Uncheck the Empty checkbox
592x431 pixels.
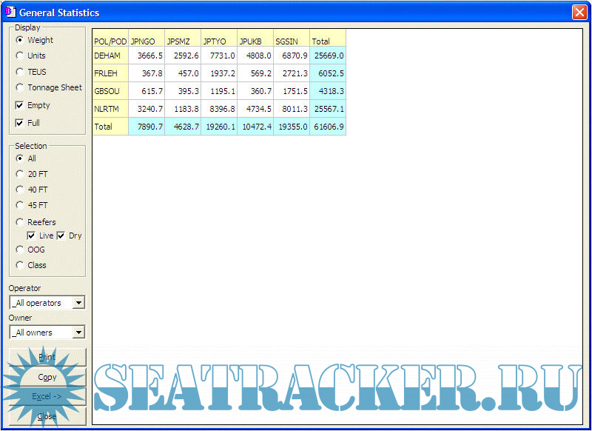coord(20,105)
